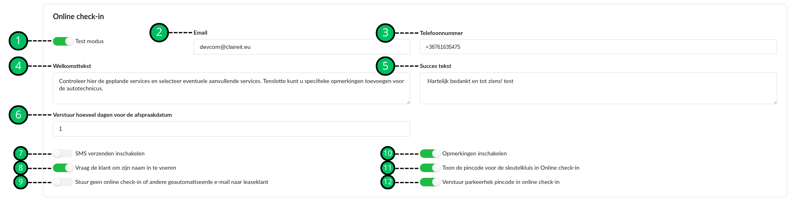Image resolution: width=791 pixels, height=201 pixels.
Task: Click green marker number 3 near Telefoonnummer
Action: point(385,33)
